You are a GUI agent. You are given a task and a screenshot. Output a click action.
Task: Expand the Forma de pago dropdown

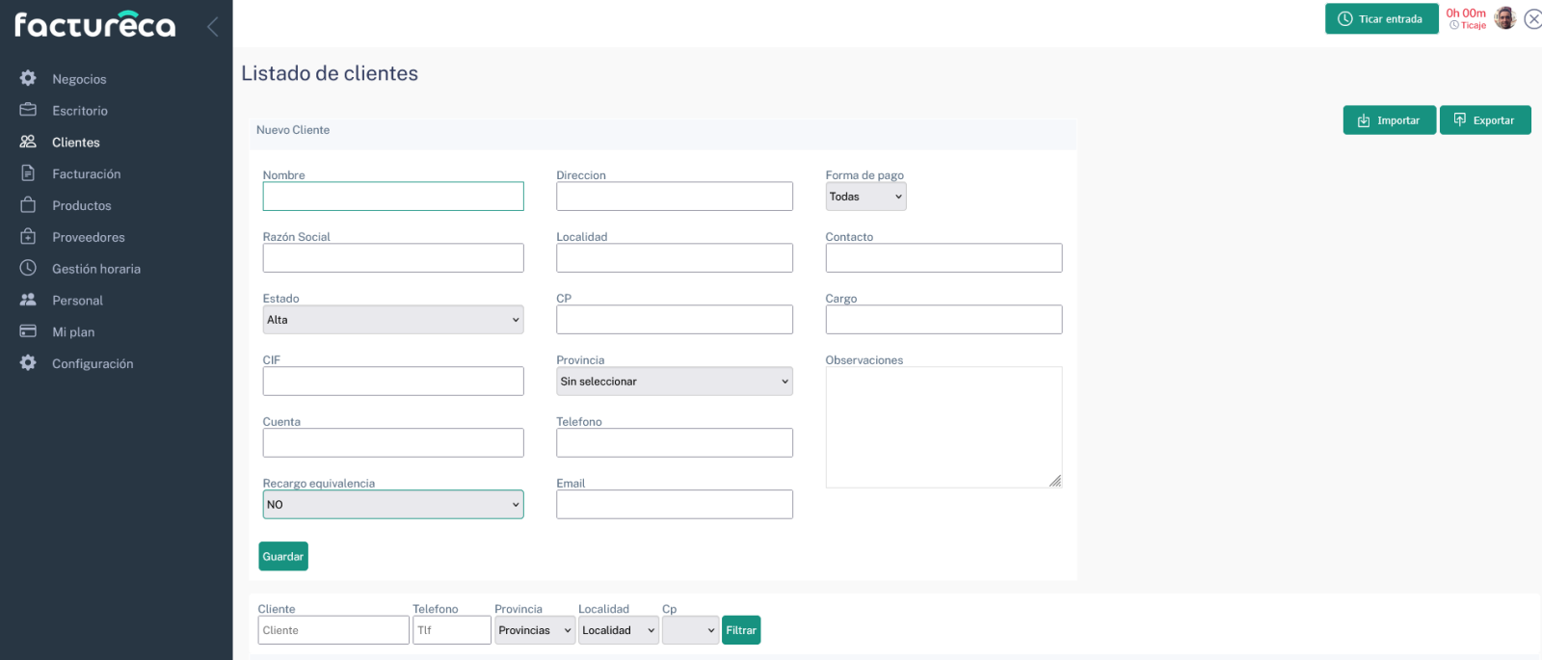865,197
